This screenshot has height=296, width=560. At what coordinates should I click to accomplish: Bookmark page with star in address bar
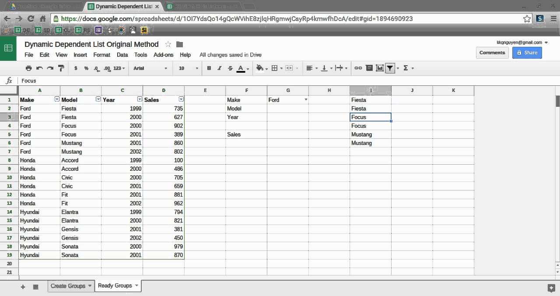tap(527, 19)
